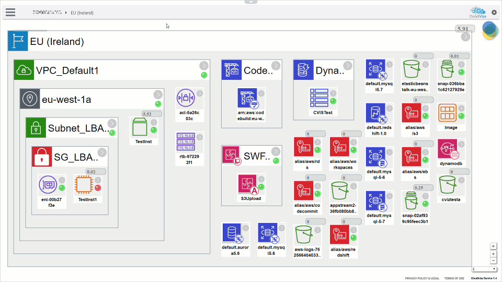This screenshot has height=282, width=502.
Task: Select the EU (Ireland) region flag icon
Action: pyautogui.click(x=18, y=41)
